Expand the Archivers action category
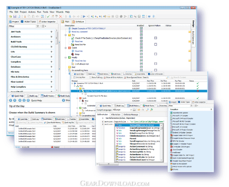 [x=52, y=37]
